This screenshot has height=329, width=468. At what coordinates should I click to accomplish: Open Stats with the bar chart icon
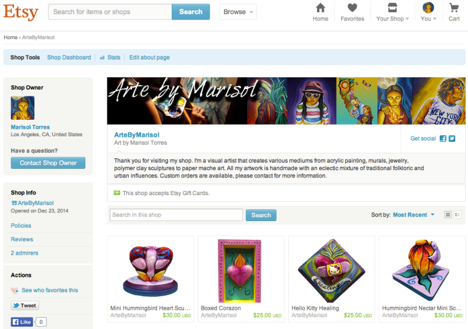[110, 57]
